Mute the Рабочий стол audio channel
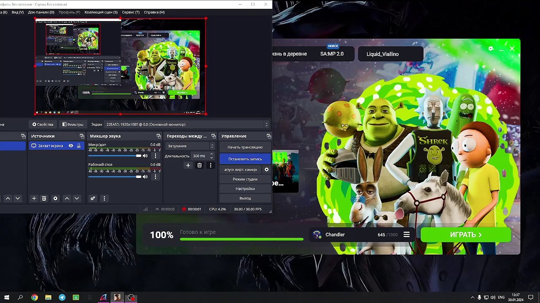The height and width of the screenshot is (303, 540). [x=146, y=177]
